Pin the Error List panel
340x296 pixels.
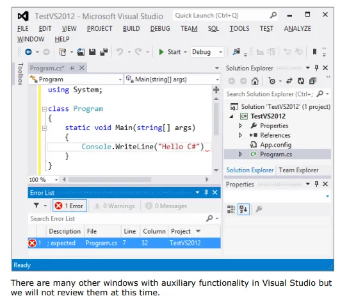(206, 192)
